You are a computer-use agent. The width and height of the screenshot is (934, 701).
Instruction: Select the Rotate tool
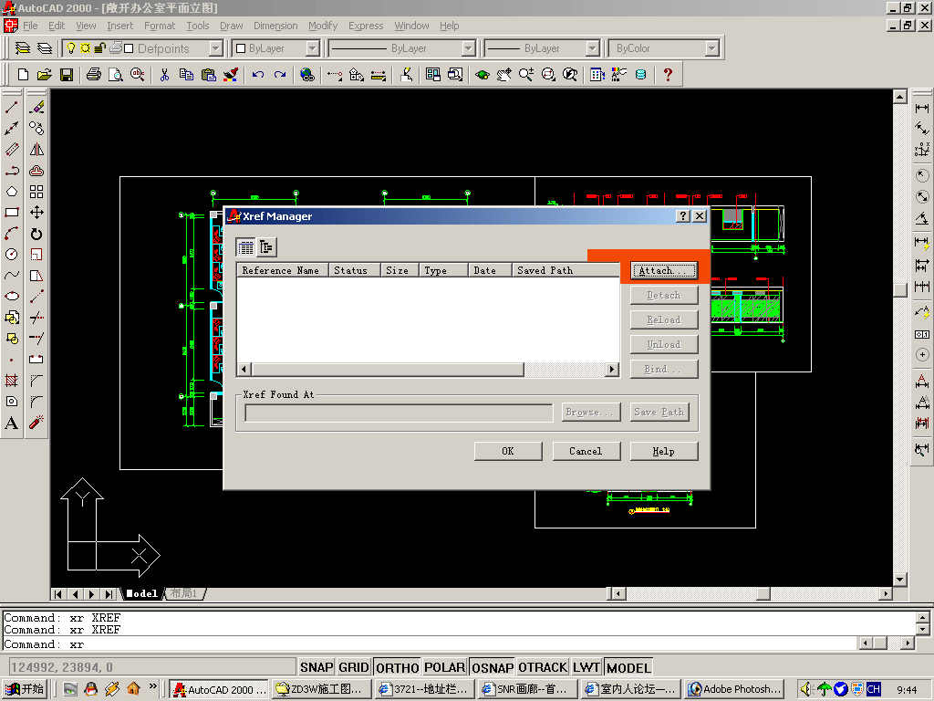(x=36, y=234)
